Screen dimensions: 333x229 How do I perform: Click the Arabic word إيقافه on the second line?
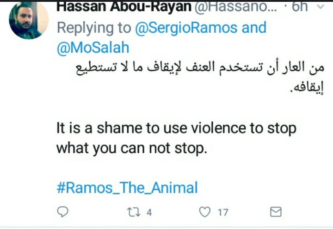(x=307, y=88)
